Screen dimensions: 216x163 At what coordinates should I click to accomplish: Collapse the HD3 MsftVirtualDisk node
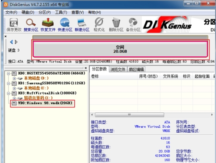coord(9,93)
